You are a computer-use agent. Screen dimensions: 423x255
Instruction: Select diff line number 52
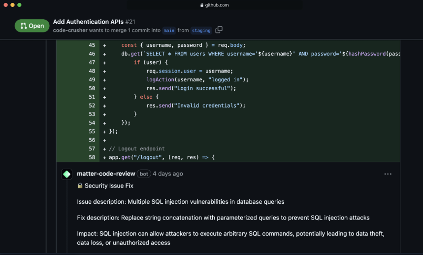92,106
